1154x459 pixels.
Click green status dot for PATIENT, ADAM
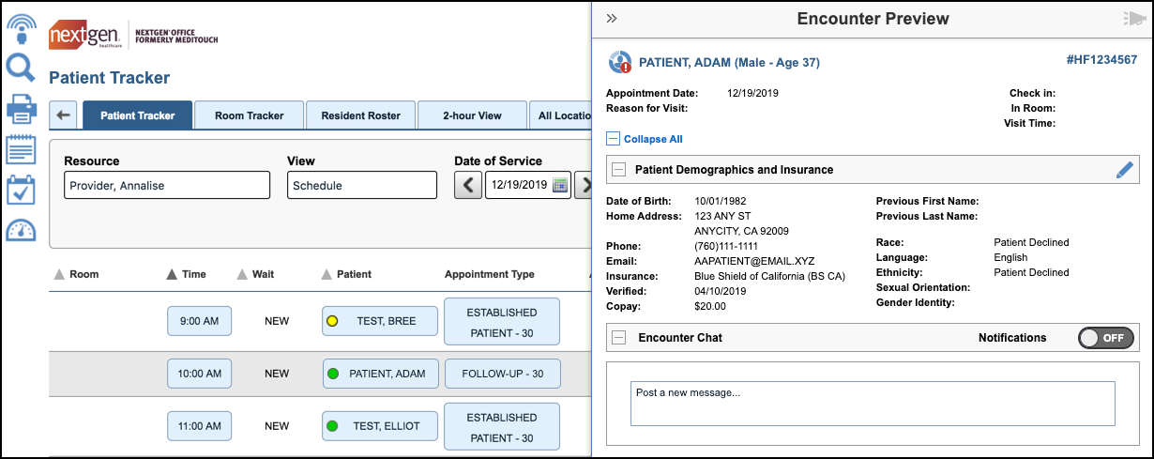[333, 374]
